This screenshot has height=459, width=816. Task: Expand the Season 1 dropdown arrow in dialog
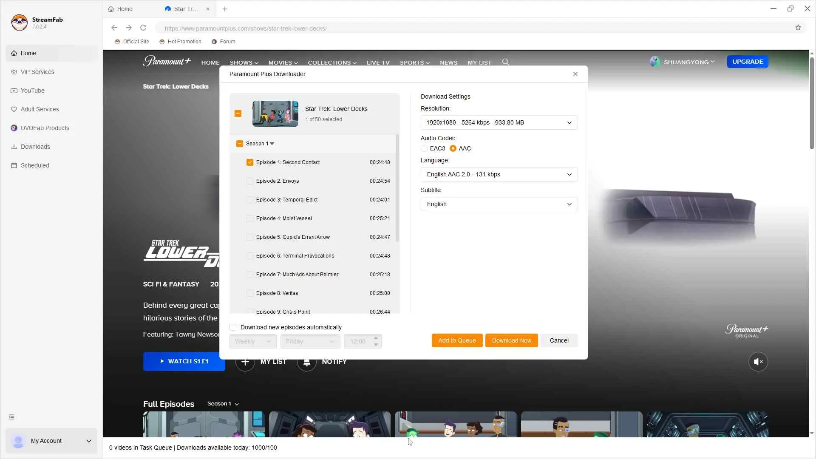tap(272, 144)
